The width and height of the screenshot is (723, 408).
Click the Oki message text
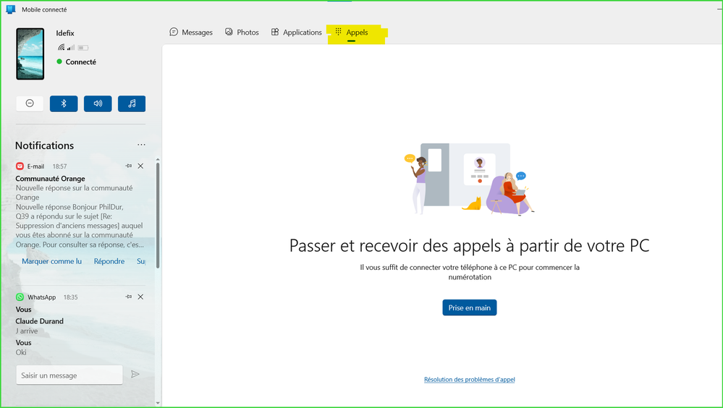[x=21, y=352]
